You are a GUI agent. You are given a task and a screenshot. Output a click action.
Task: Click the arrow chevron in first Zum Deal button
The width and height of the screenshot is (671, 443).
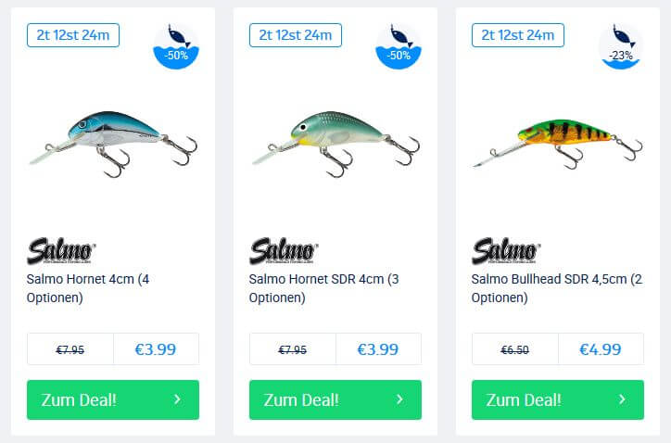click(177, 399)
